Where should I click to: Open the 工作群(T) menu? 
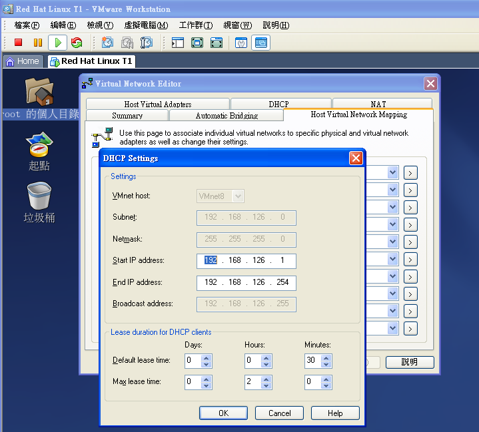[196, 25]
